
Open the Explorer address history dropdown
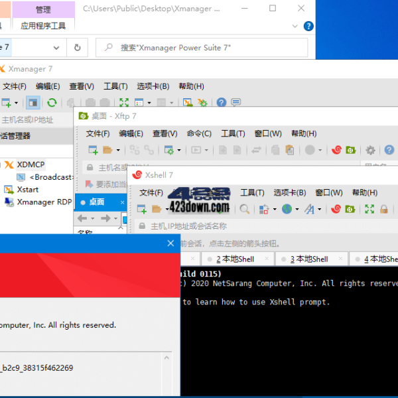[x=56, y=48]
